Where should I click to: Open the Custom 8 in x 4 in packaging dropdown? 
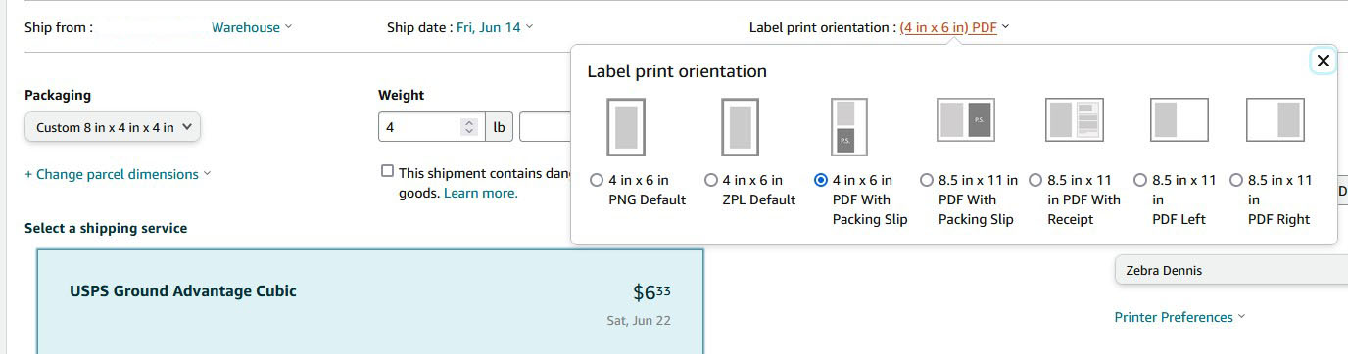coord(113,127)
